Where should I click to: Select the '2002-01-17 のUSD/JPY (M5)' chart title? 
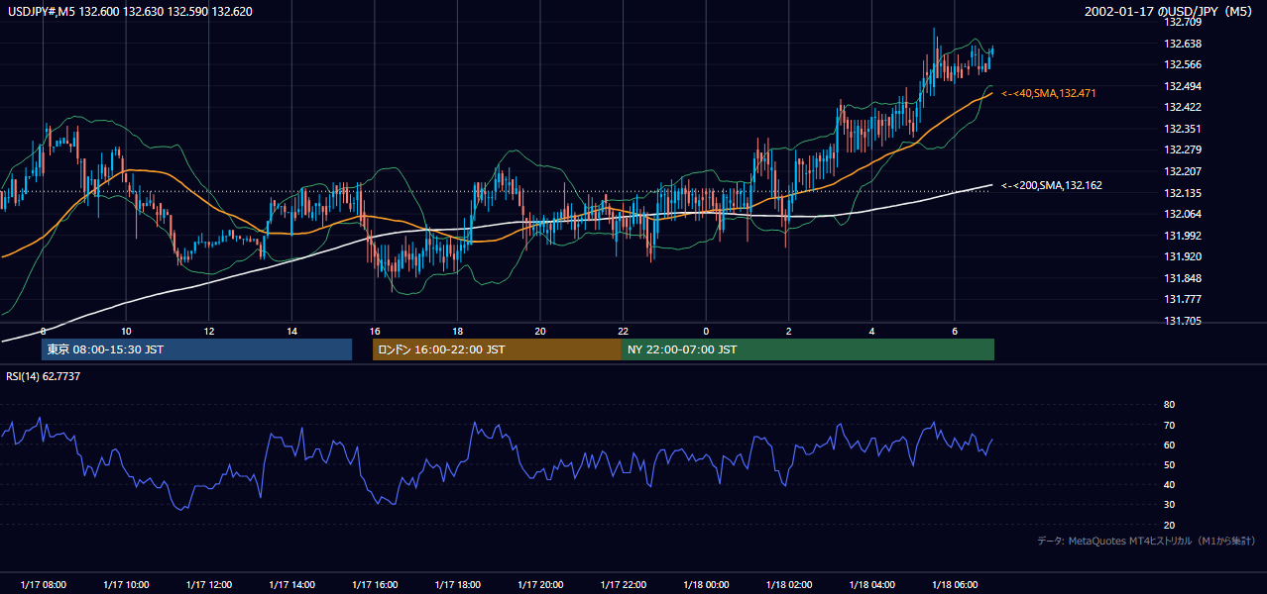pyautogui.click(x=1170, y=11)
